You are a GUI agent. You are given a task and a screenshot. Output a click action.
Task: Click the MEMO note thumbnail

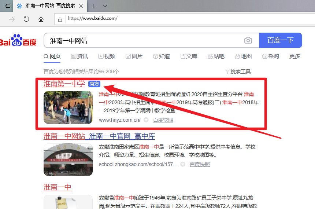tap(68, 202)
